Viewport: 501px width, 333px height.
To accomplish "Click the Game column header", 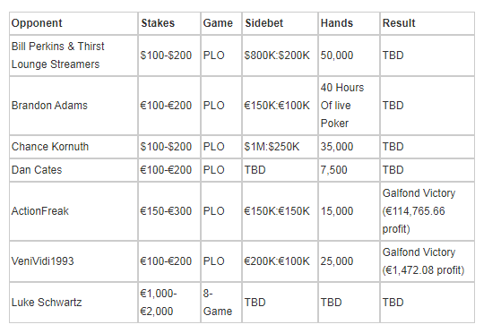I will pos(221,23).
